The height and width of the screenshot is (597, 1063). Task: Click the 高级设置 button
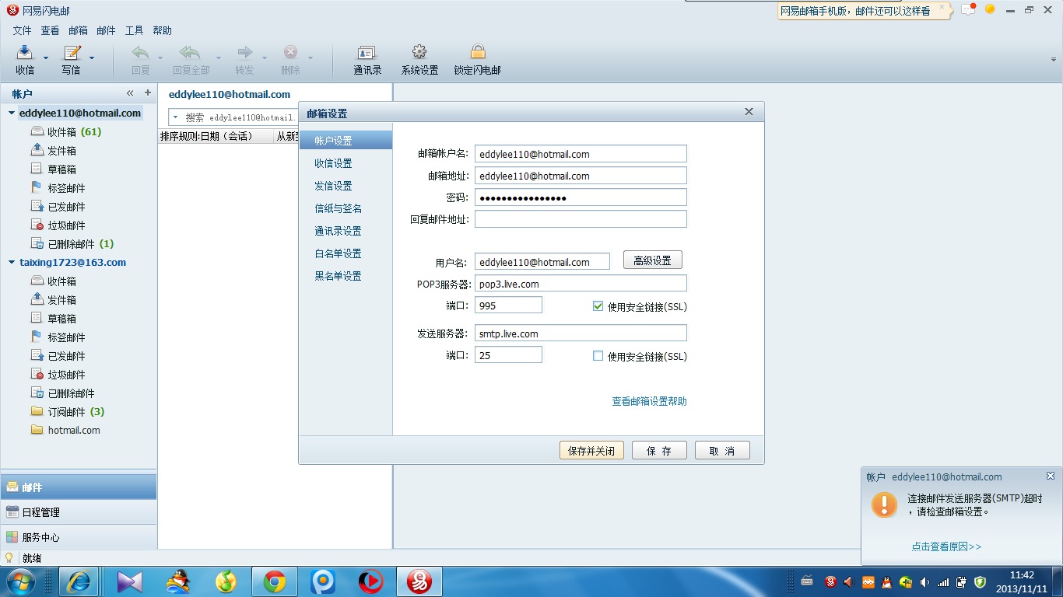(x=652, y=260)
